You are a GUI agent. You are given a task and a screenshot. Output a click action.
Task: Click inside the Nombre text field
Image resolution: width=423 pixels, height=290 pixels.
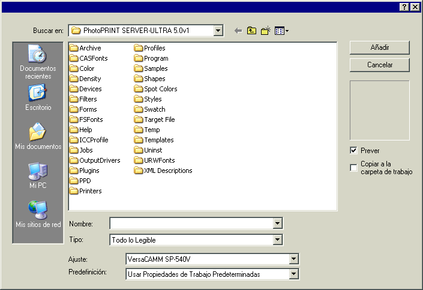point(191,223)
